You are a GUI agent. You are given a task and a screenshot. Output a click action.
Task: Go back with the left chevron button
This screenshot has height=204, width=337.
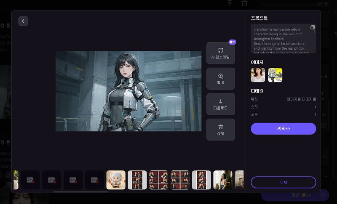click(23, 21)
